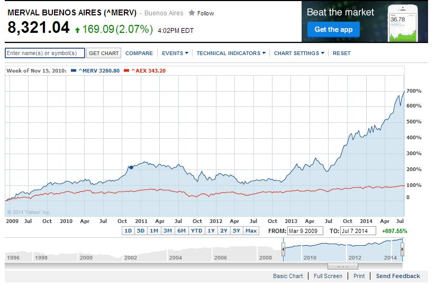Click Reset in chart toolbar
Screen dimensions: 436x286
coord(342,53)
